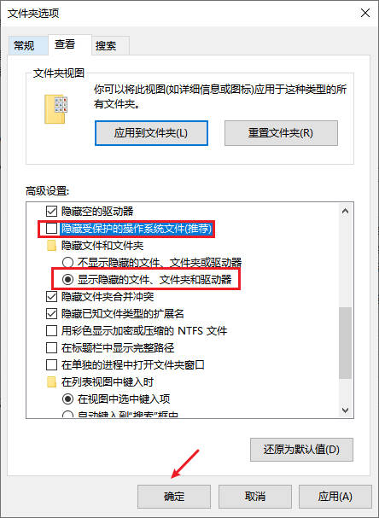Select 不显示隐藏的文件、文件夹或驱动器 radio

(67, 263)
